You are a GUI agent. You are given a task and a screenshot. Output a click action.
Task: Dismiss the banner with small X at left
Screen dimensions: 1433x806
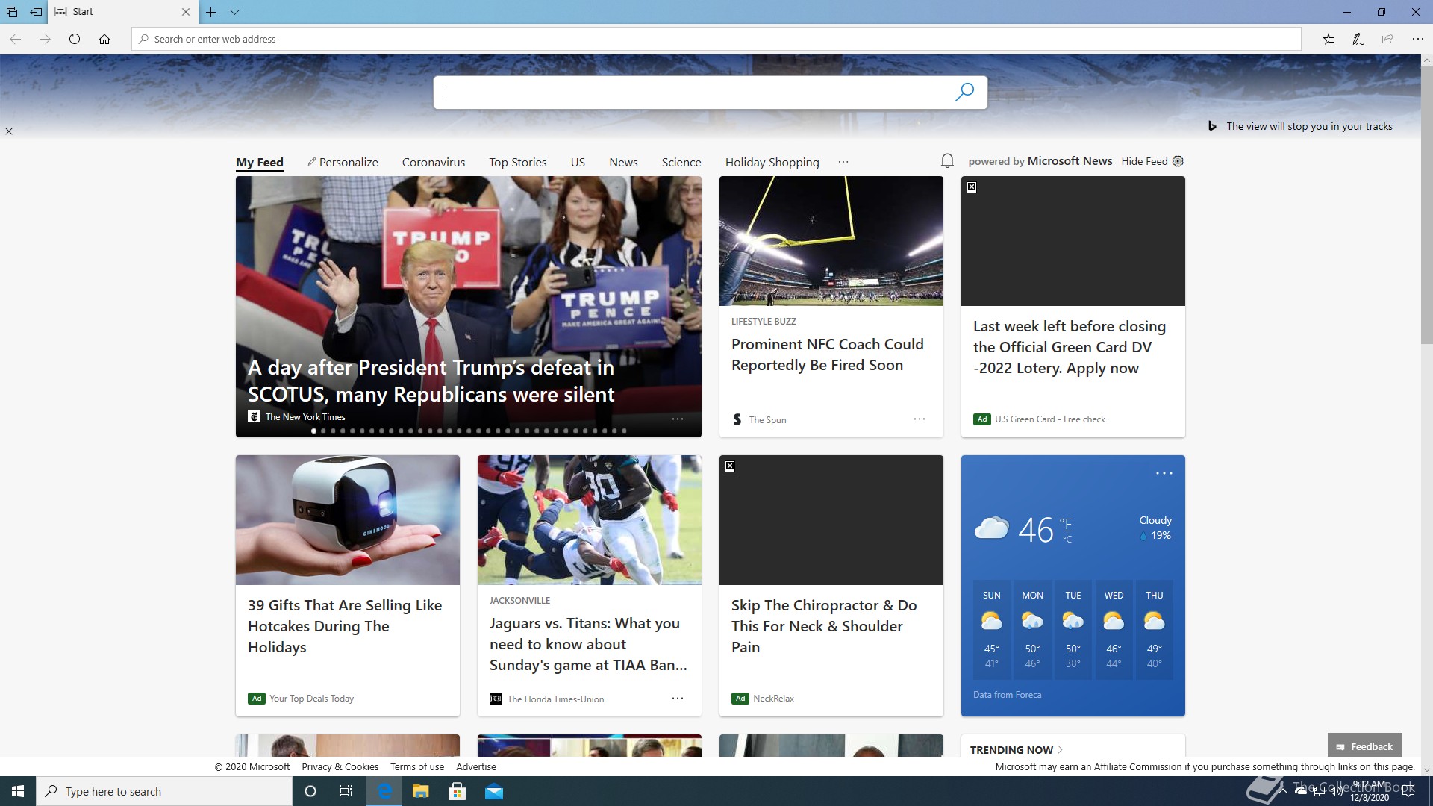[9, 131]
